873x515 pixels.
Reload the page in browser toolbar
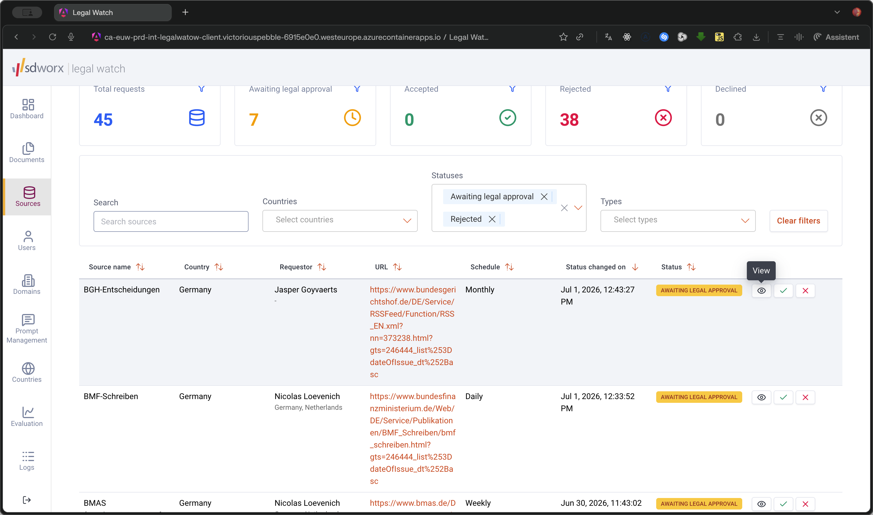coord(53,37)
